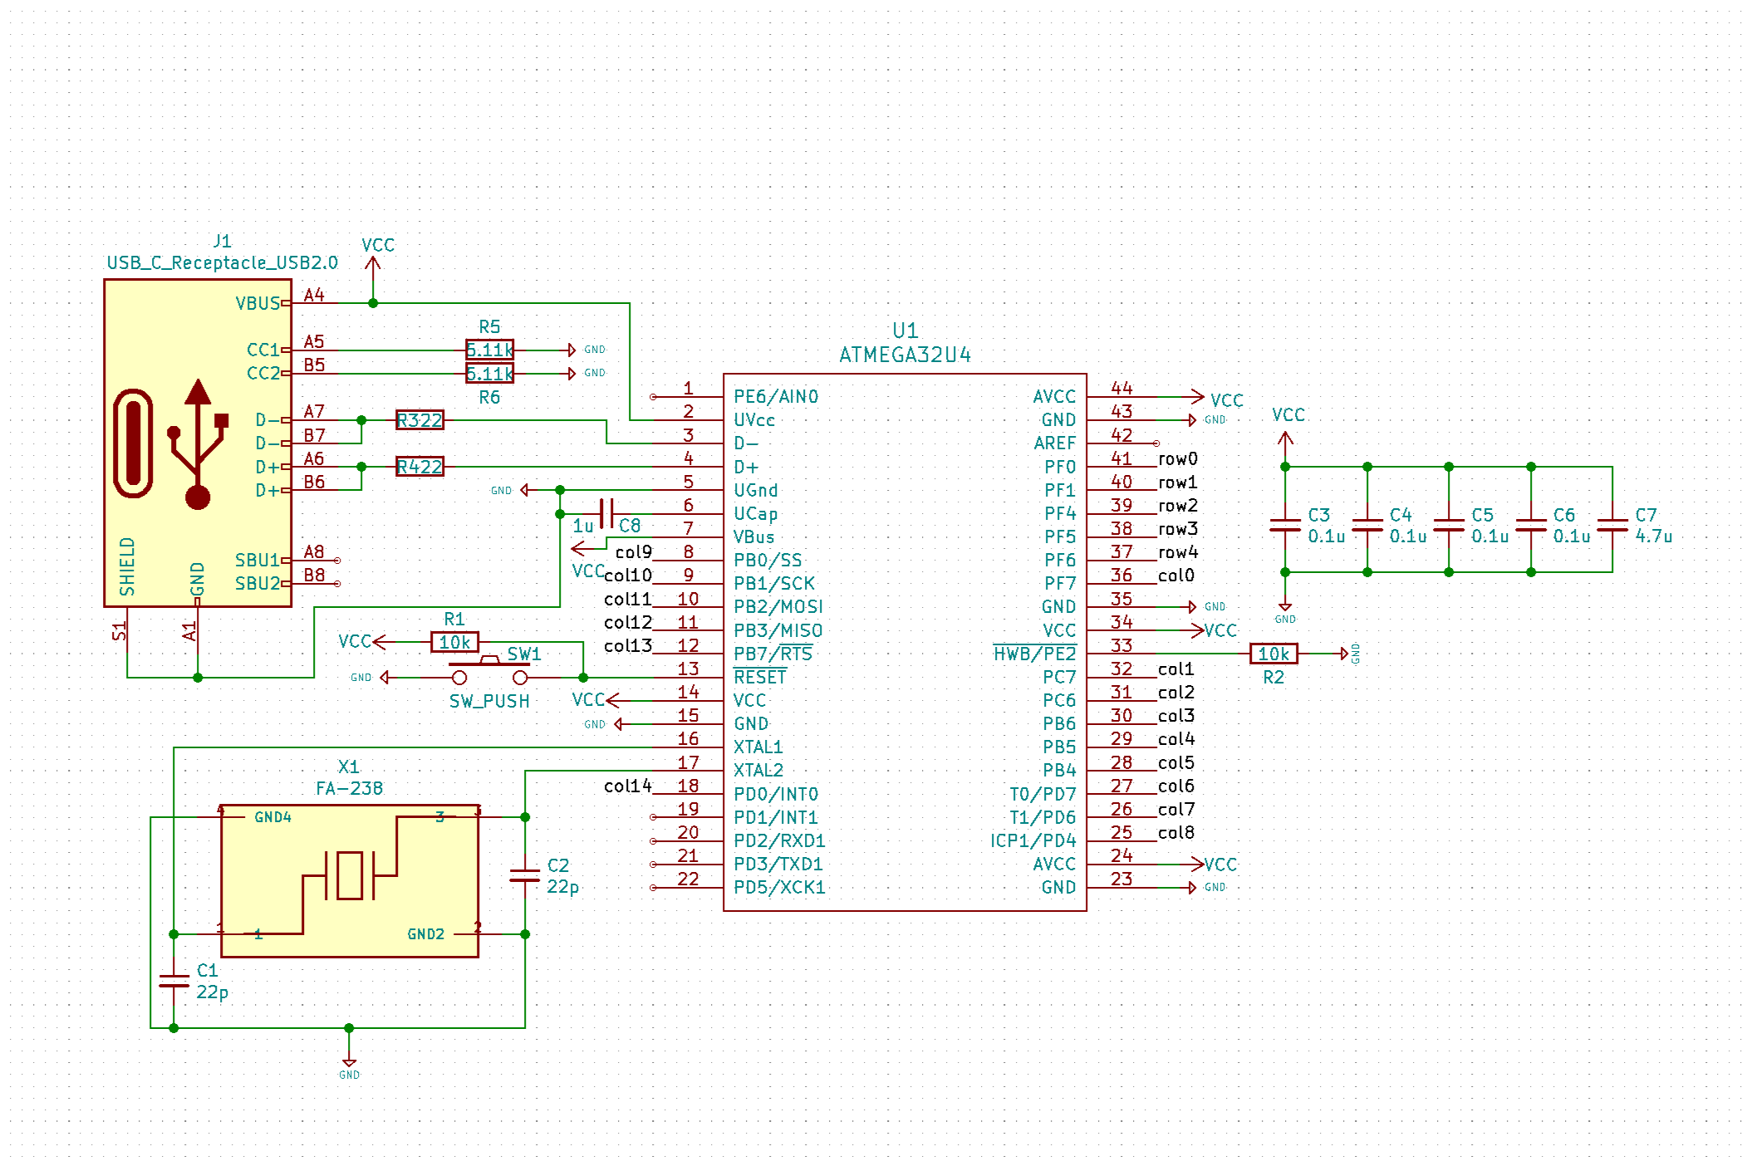The height and width of the screenshot is (1161, 1742).
Task: Select the row0 net label
Action: click(x=1177, y=458)
